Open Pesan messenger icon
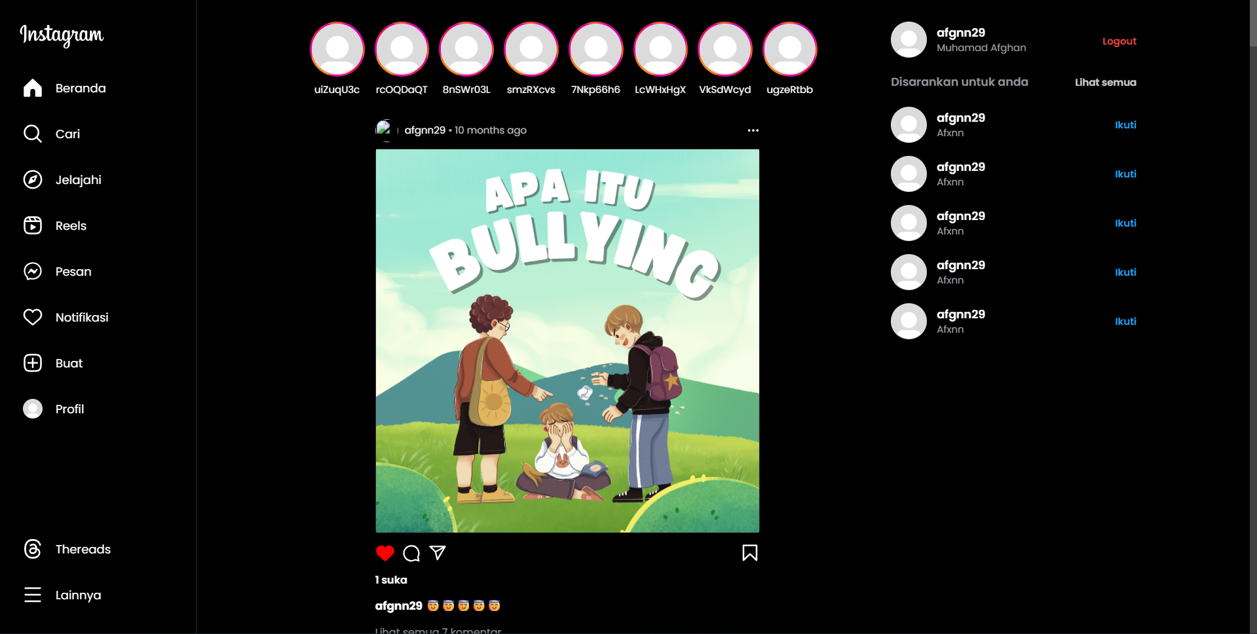The image size is (1257, 634). [x=33, y=271]
